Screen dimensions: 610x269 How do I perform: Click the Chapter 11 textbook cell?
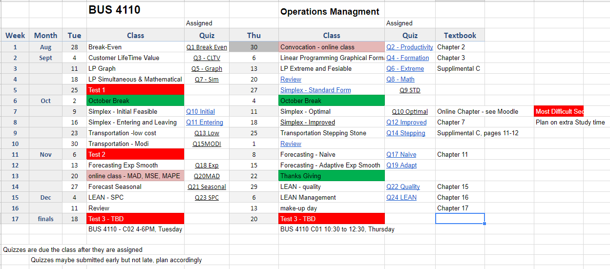(452, 155)
